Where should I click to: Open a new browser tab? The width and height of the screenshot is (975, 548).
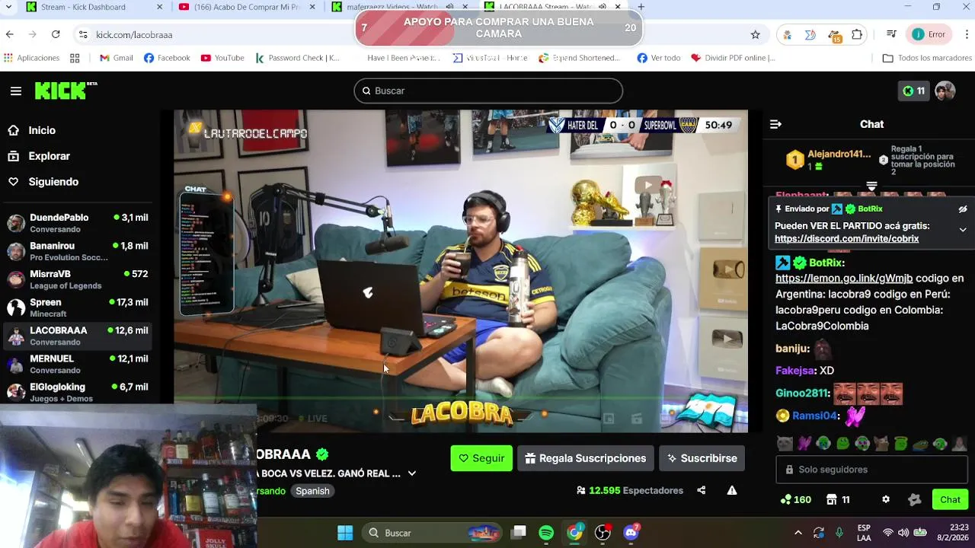point(641,7)
